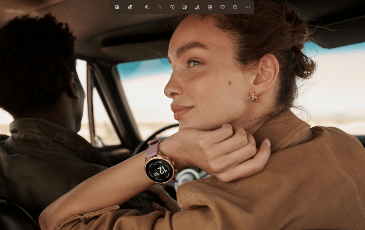Click the woman's eye in the photo
Viewport: 365px width, 230px height.
tap(195, 63)
